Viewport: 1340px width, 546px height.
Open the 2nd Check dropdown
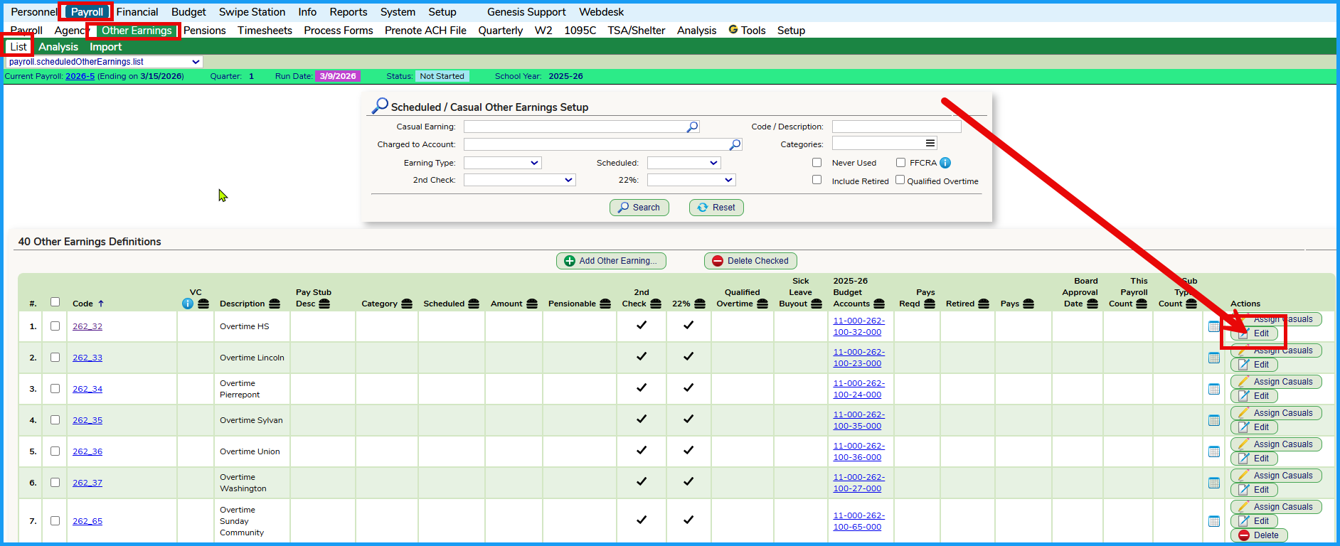tap(520, 180)
